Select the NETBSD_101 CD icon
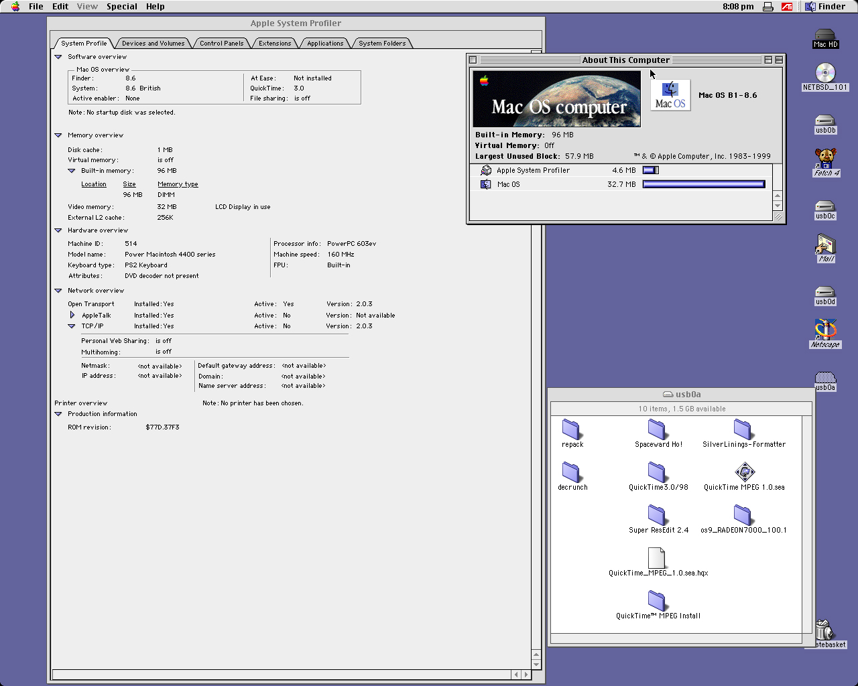 pos(825,72)
